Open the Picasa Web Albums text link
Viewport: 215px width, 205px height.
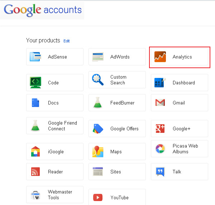[185, 149]
